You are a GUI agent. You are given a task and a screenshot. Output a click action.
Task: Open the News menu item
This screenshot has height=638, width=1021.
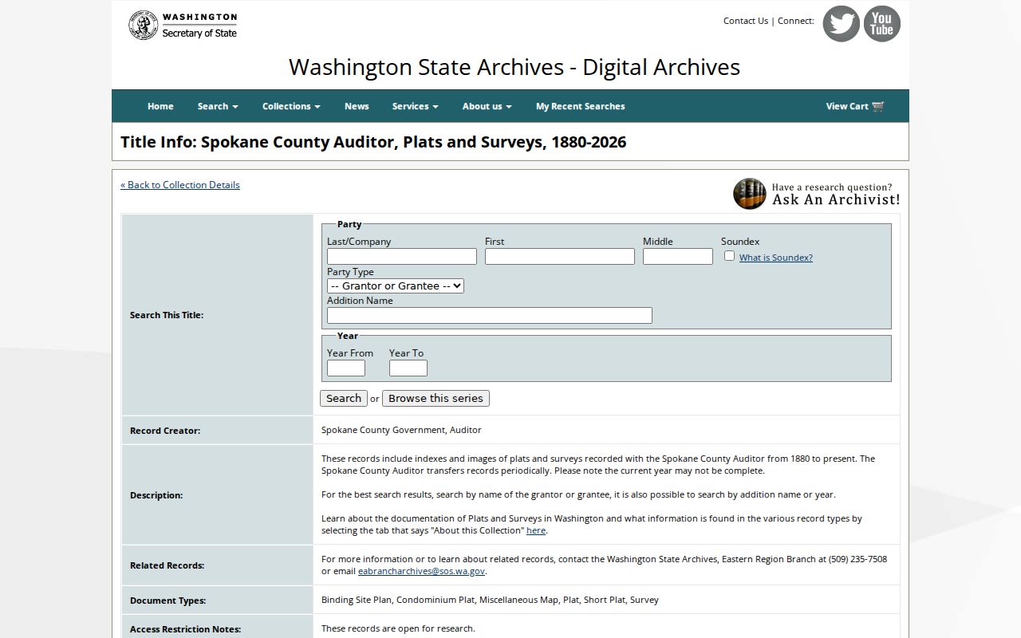(x=357, y=106)
